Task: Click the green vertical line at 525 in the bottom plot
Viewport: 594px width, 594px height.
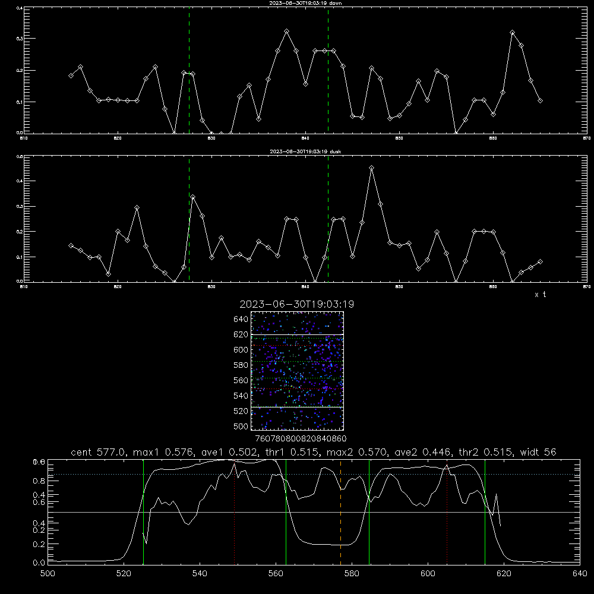Action: pyautogui.click(x=143, y=512)
